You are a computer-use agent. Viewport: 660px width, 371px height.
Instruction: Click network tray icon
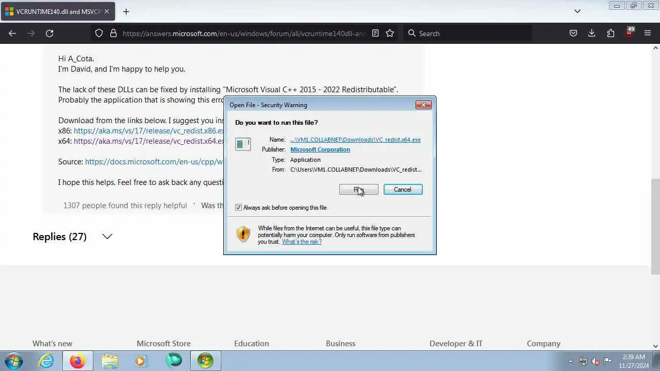(583, 361)
